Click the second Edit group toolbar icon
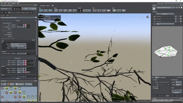 coord(99,11)
